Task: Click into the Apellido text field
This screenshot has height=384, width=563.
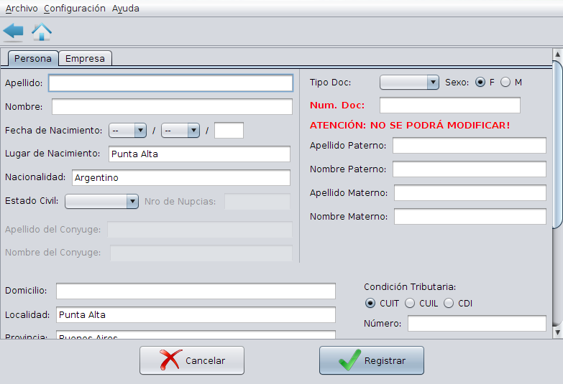Action: [x=170, y=83]
